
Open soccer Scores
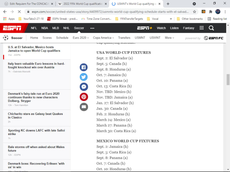click(47, 38)
